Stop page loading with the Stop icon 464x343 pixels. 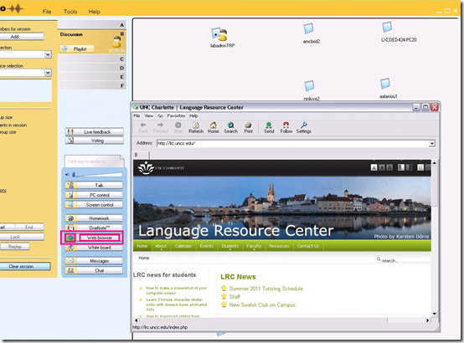tap(178, 127)
